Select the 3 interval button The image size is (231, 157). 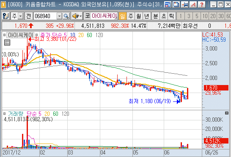pos(189,16)
